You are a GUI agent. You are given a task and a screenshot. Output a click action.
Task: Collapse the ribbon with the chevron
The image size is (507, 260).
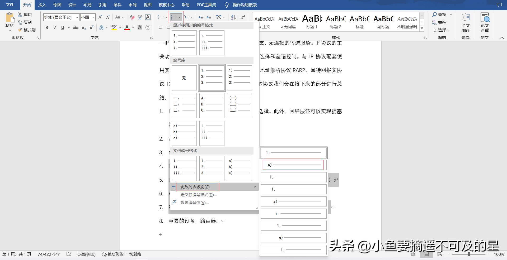(502, 38)
